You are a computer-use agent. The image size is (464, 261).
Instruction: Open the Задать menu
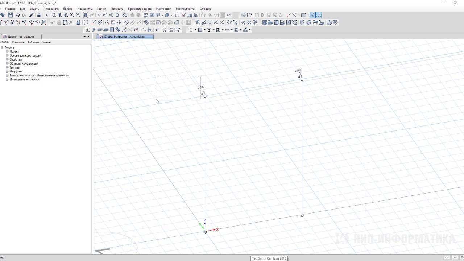coord(34,9)
